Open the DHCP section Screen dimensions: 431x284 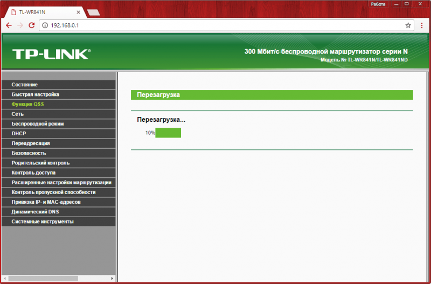pyautogui.click(x=59, y=133)
